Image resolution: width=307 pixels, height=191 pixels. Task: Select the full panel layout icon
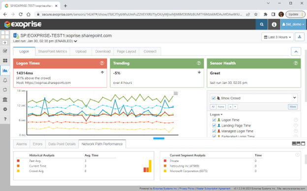(x=303, y=143)
